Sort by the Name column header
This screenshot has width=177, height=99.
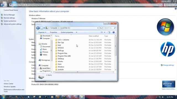(x=57, y=36)
